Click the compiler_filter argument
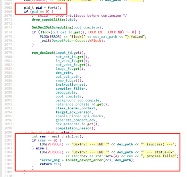Screen dimensions: 187x177 coord(71,88)
